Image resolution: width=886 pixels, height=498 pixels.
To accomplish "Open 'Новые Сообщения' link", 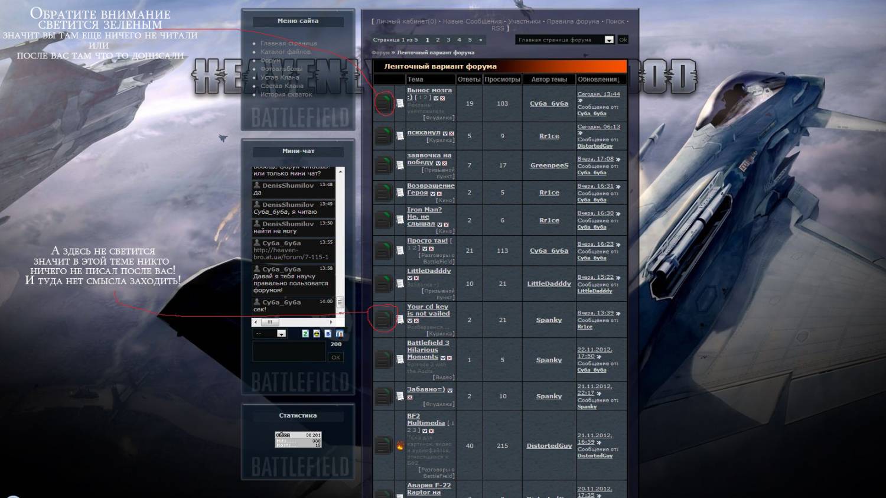I will pyautogui.click(x=472, y=21).
